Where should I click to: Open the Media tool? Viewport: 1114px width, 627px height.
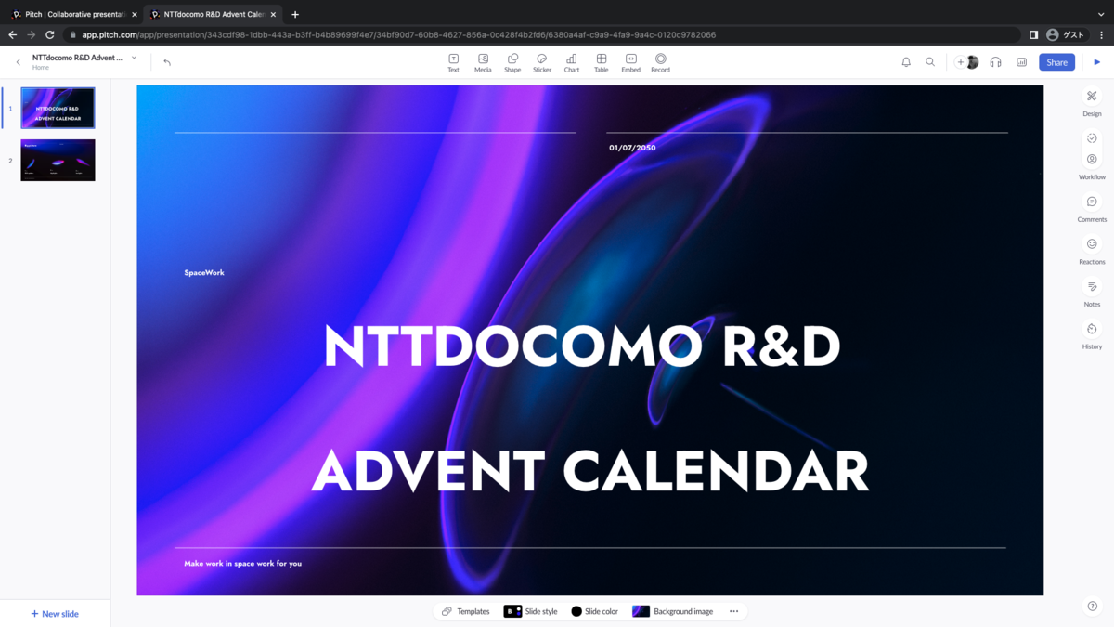pos(483,62)
